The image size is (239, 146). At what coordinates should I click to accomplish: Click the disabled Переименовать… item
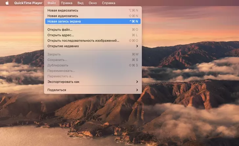[93, 71]
